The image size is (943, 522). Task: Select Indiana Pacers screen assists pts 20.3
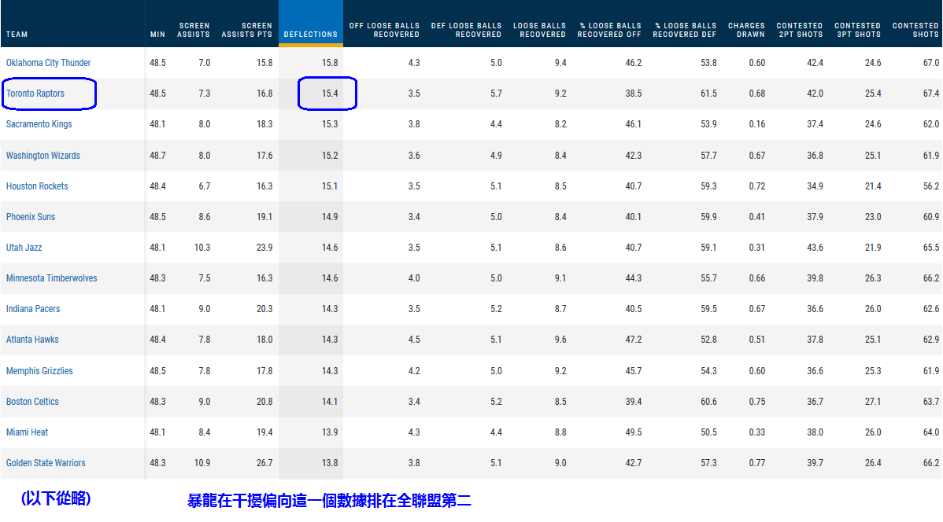pyautogui.click(x=264, y=309)
